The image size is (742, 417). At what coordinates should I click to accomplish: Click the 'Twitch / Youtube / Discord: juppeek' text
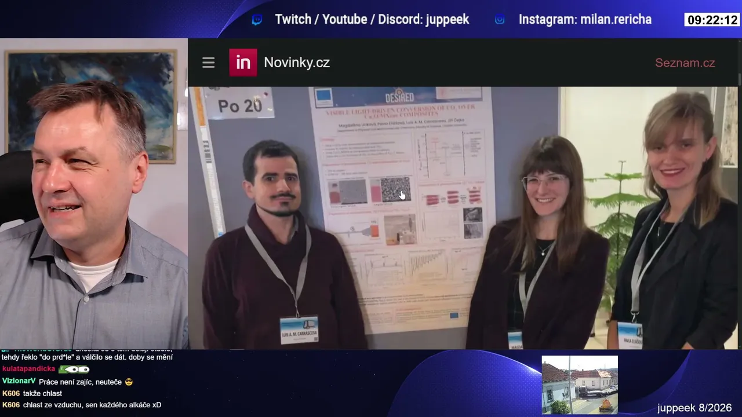(372, 19)
